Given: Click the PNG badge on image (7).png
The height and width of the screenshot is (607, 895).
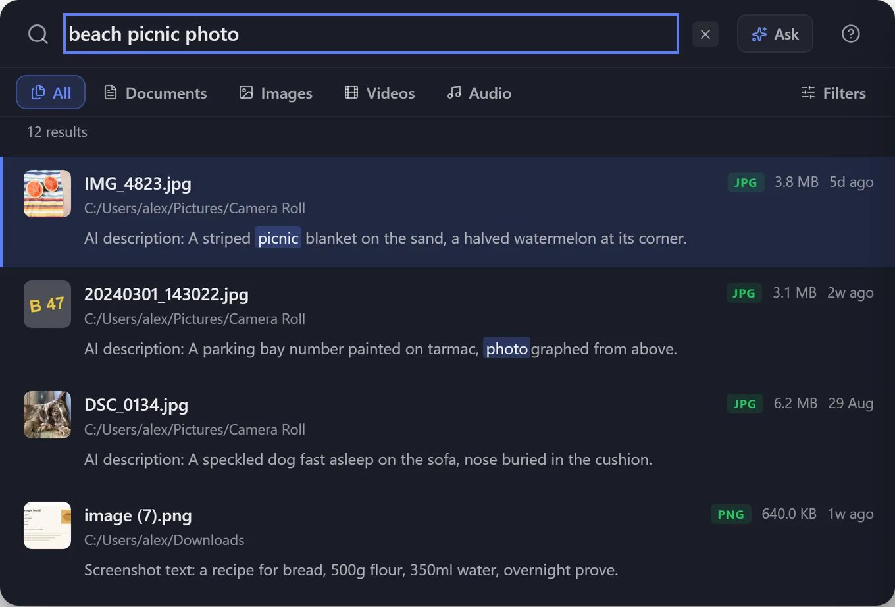Looking at the screenshot, I should pos(730,514).
